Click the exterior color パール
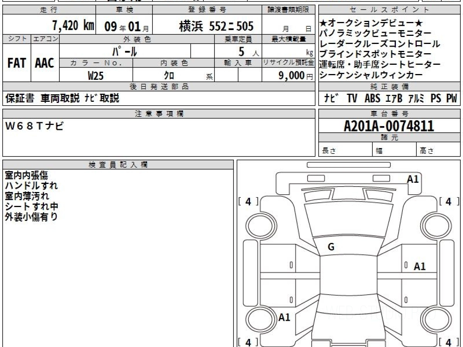This screenshot has width=463, height=347. pos(125,51)
